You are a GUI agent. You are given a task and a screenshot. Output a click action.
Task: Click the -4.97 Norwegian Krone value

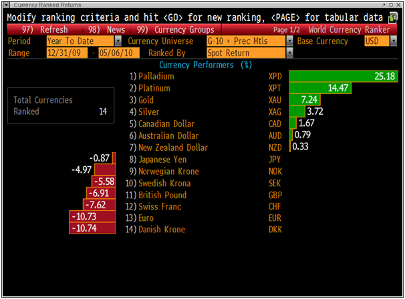click(x=82, y=170)
